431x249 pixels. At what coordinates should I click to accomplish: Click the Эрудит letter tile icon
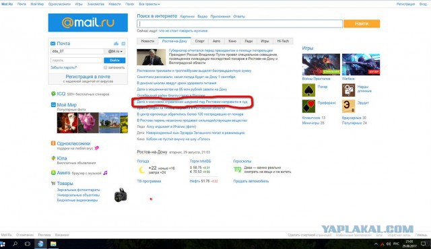tap(349, 106)
